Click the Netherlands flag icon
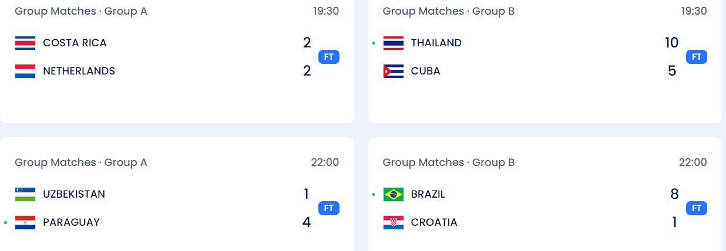This screenshot has height=251, width=726. click(25, 71)
